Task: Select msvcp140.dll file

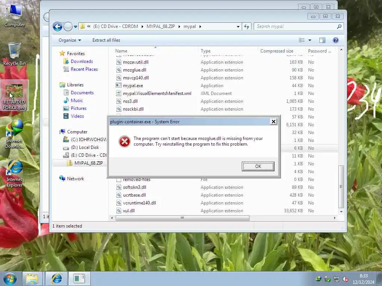Action: 136,77
